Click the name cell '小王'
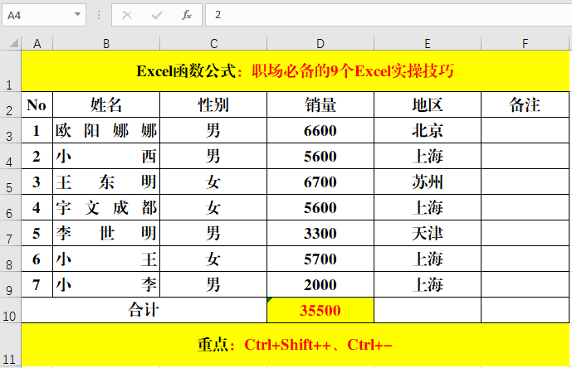Image resolution: width=572 pixels, height=368 pixels. pos(106,259)
